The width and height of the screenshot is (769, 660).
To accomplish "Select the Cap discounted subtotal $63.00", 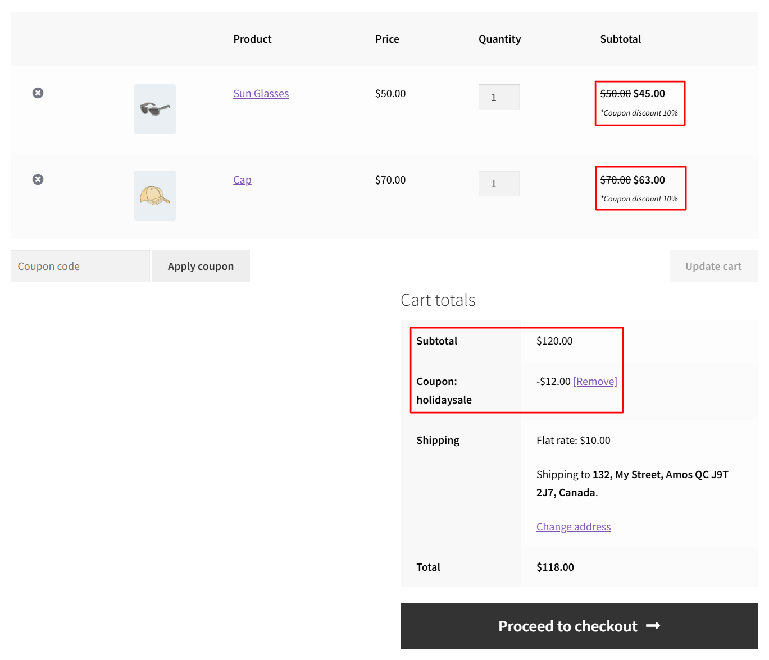I will click(x=649, y=180).
